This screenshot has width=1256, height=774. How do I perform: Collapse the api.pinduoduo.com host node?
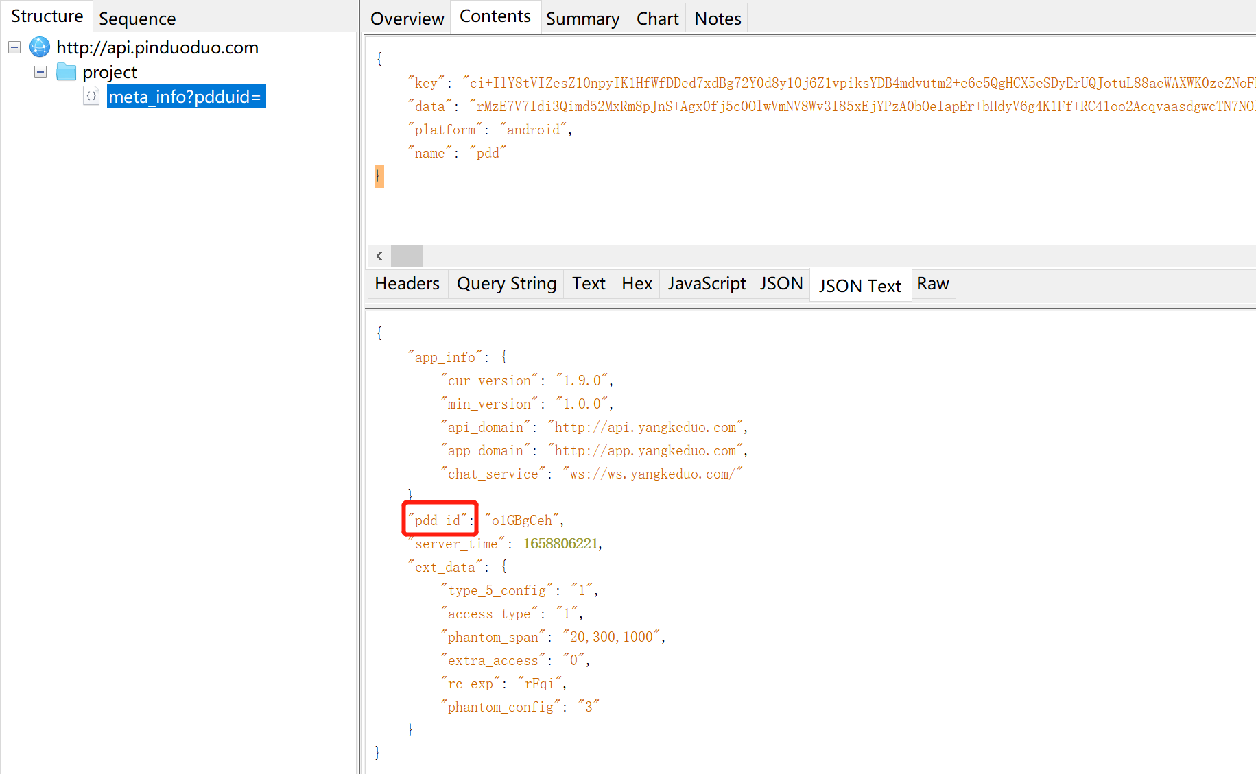[x=14, y=47]
